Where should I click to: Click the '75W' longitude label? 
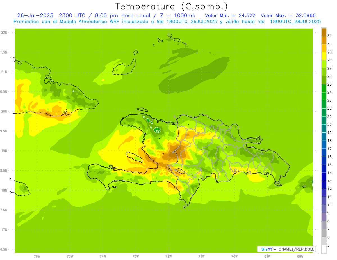tap(70, 256)
